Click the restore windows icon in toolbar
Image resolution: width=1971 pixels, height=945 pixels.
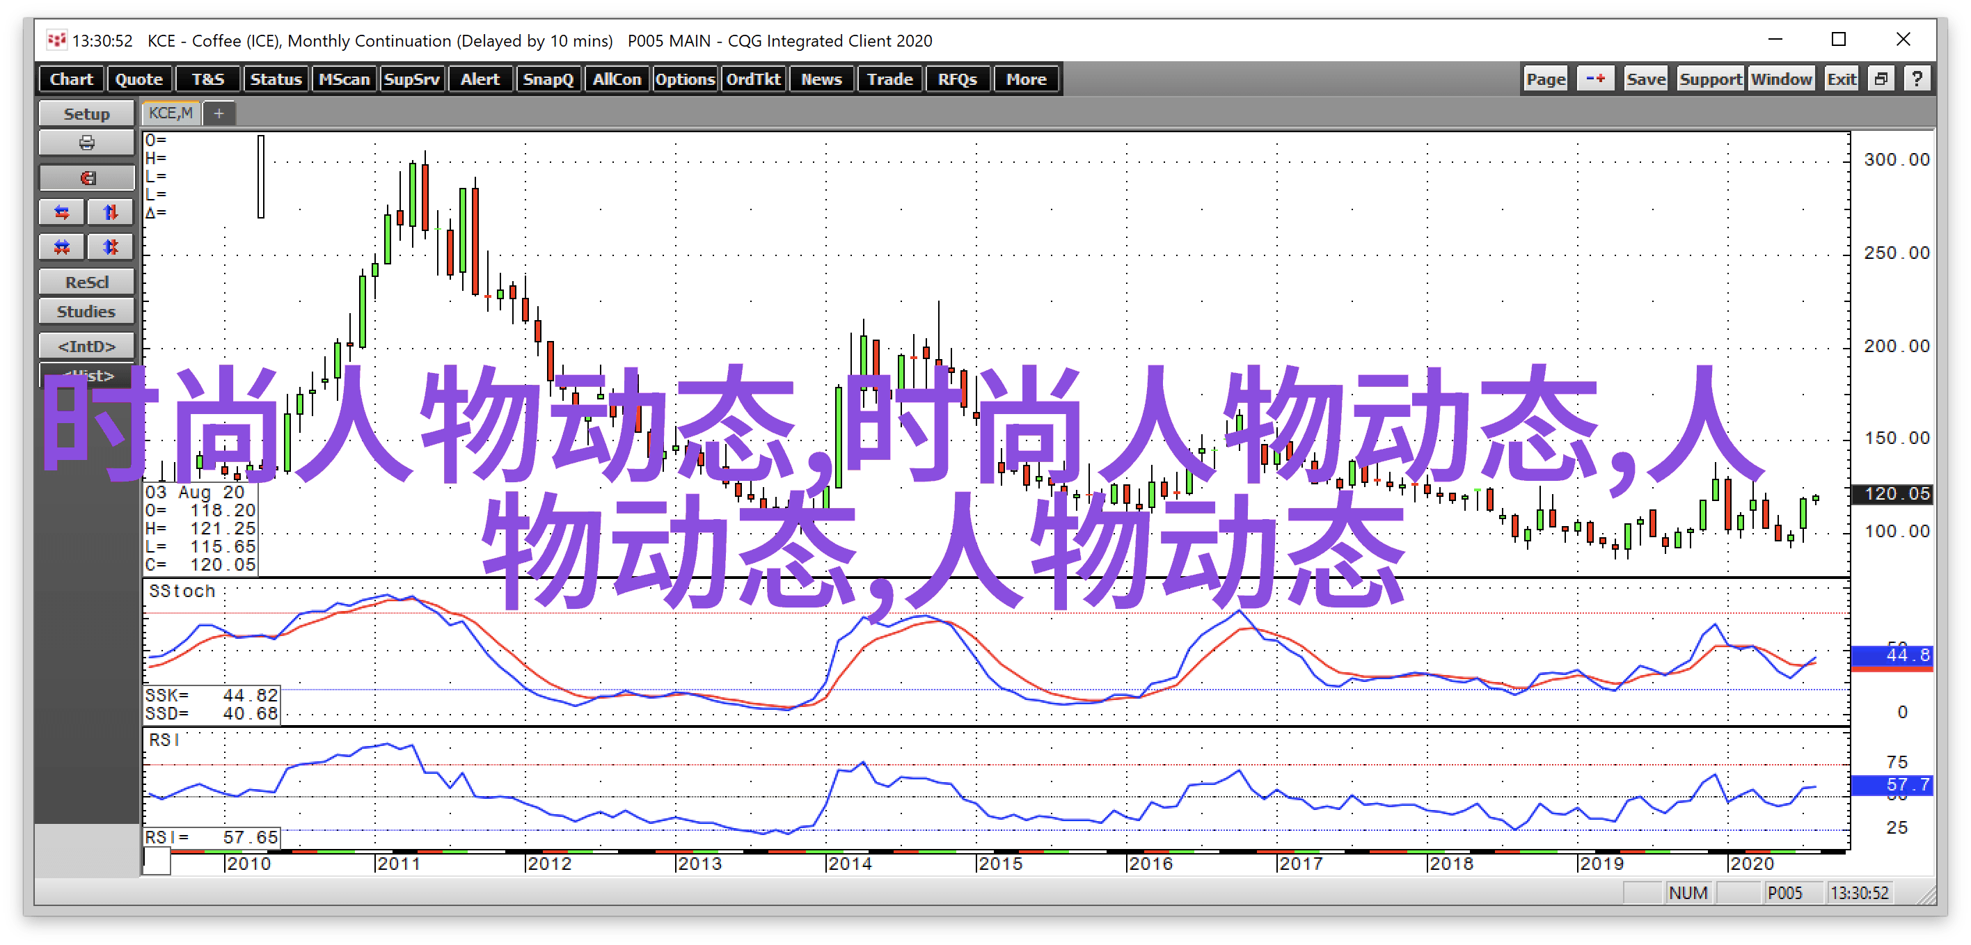(x=1881, y=79)
